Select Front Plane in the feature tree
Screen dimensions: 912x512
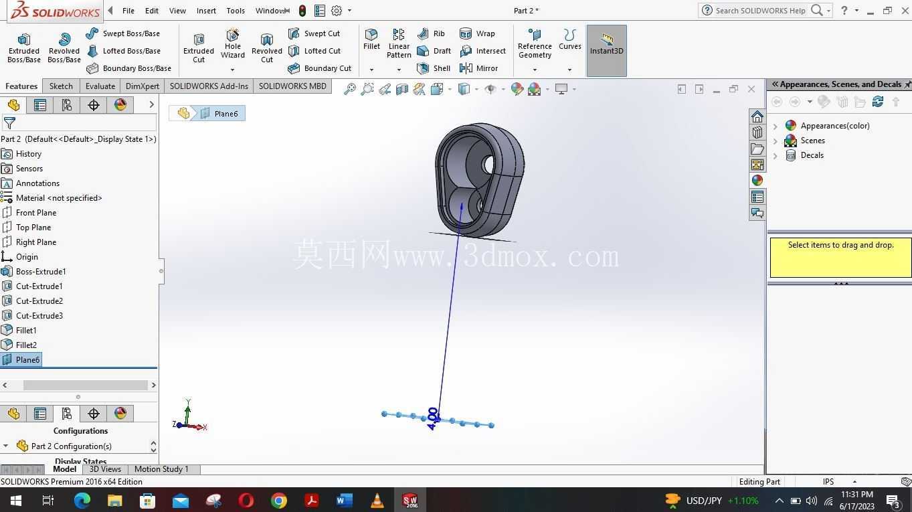[x=36, y=213]
